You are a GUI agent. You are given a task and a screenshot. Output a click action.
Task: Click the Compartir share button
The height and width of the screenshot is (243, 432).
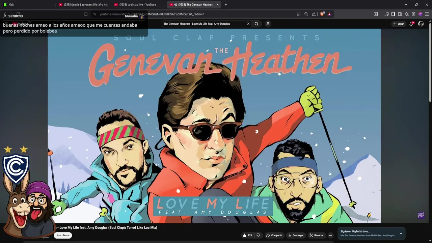click(274, 235)
